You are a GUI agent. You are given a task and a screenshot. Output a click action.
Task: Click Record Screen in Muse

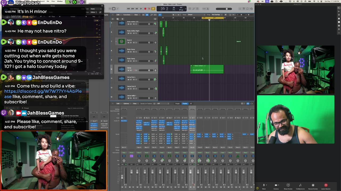pos(313,186)
